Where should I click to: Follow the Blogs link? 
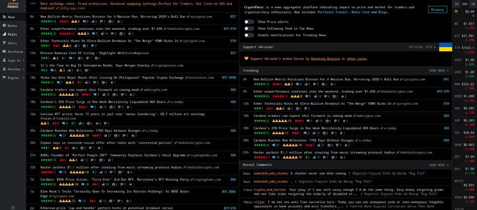coord(383,12)
